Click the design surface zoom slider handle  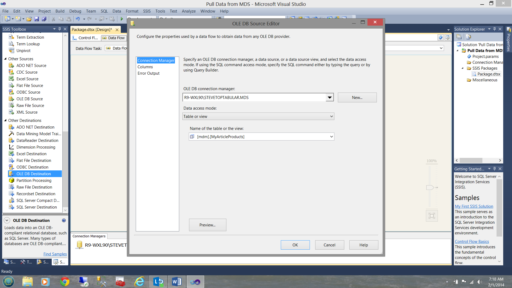[x=430, y=187]
